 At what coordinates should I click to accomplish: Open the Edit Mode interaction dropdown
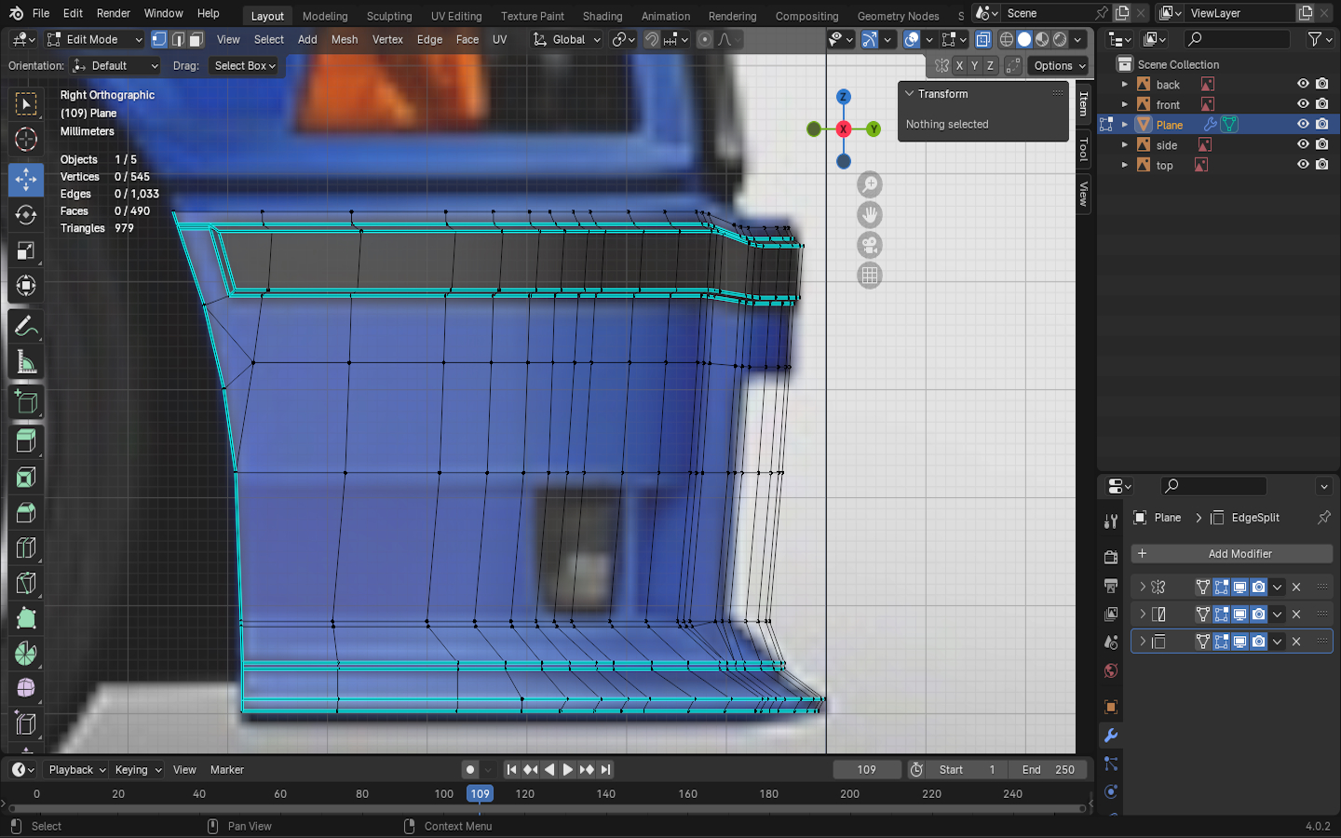tap(94, 39)
